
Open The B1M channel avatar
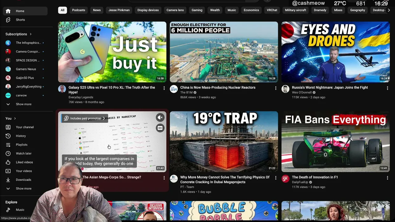[x=174, y=89]
